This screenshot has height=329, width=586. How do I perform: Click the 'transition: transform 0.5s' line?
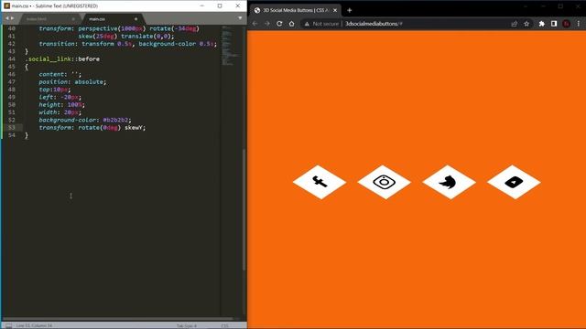(127, 44)
